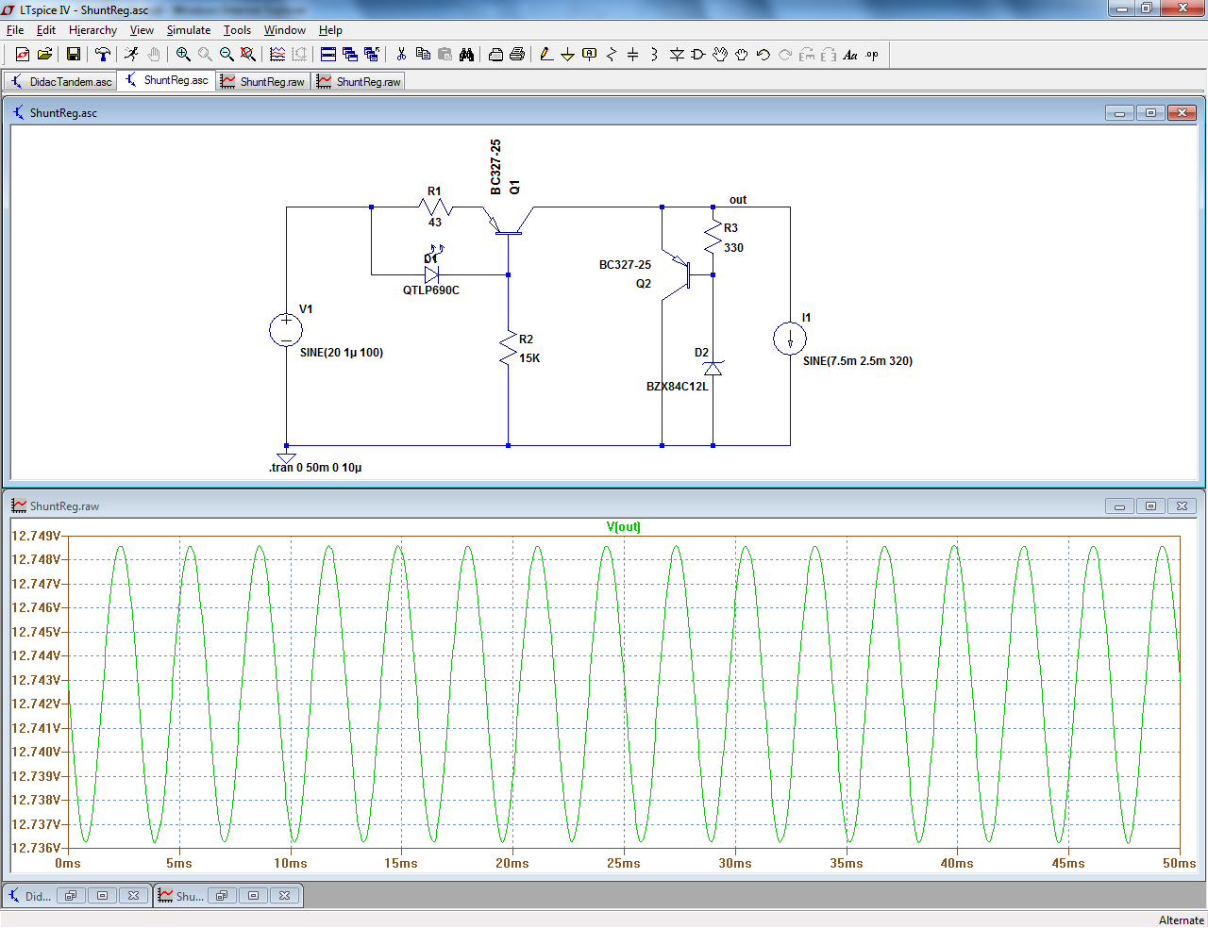This screenshot has height=928, width=1208.
Task: Click the Close all windows toolbar icon
Action: [x=372, y=55]
